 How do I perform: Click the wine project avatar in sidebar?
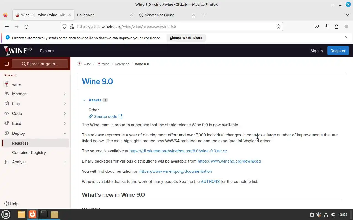(7, 84)
